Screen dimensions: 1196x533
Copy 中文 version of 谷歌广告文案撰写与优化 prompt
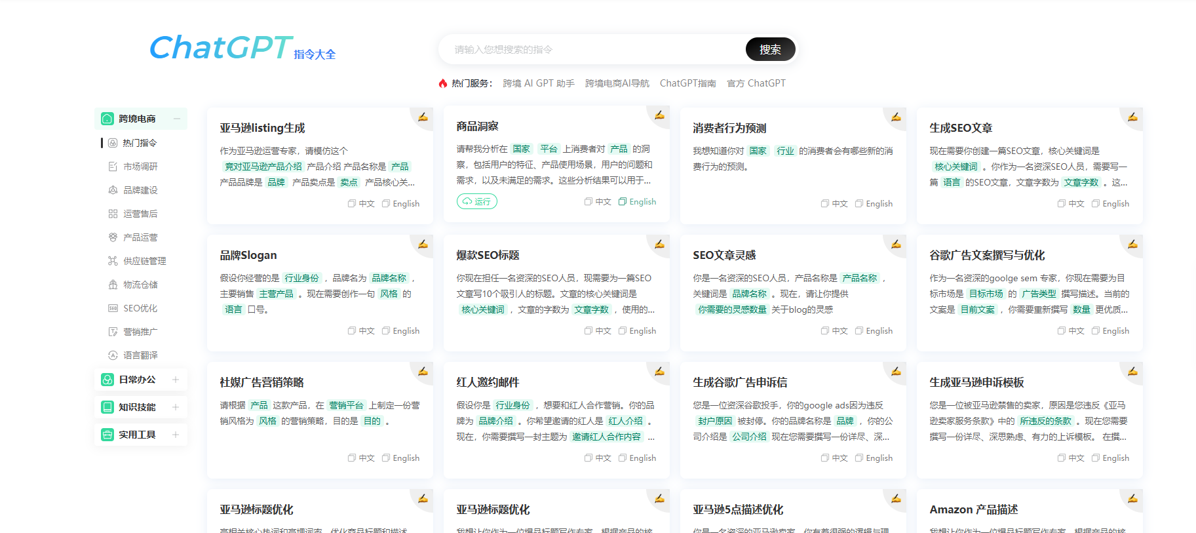click(1071, 331)
